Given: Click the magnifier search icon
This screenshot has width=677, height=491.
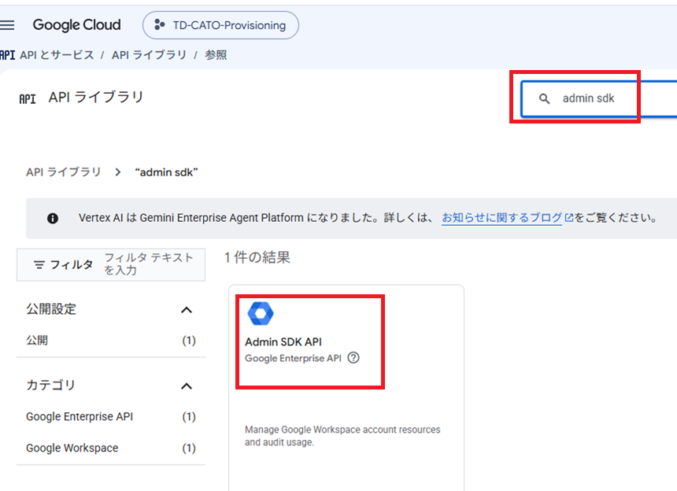Looking at the screenshot, I should pos(545,99).
